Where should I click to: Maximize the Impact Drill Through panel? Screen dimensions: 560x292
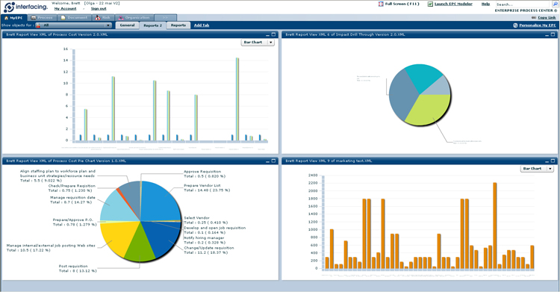553,34
